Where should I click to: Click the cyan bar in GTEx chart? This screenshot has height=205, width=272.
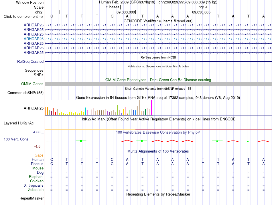point(85,111)
